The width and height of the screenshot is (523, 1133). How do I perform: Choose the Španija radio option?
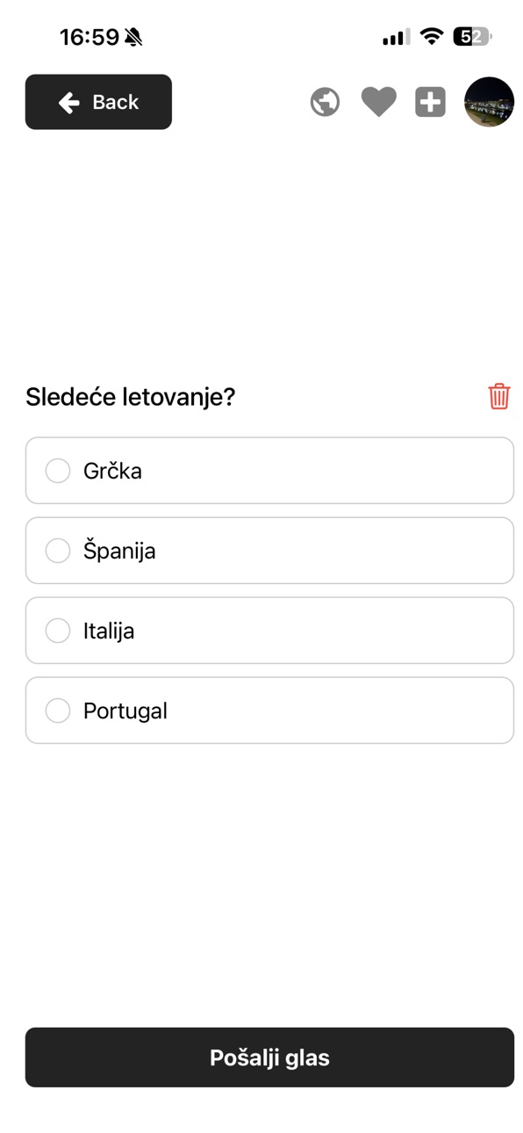pos(58,551)
